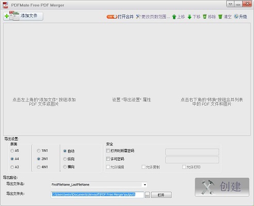Screen dimensions: 254x206
Task: Move item down with 下移 arrow
Action: pos(194,16)
